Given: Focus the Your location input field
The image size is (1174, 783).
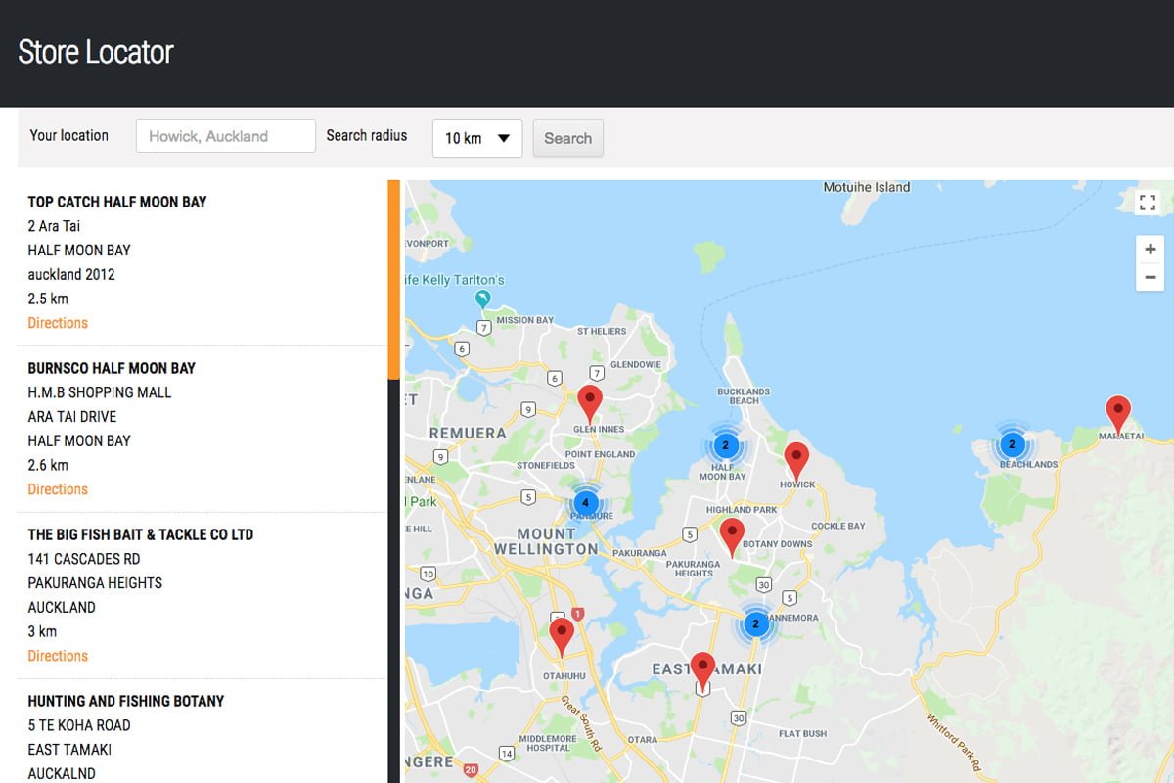Looking at the screenshot, I should click(226, 136).
